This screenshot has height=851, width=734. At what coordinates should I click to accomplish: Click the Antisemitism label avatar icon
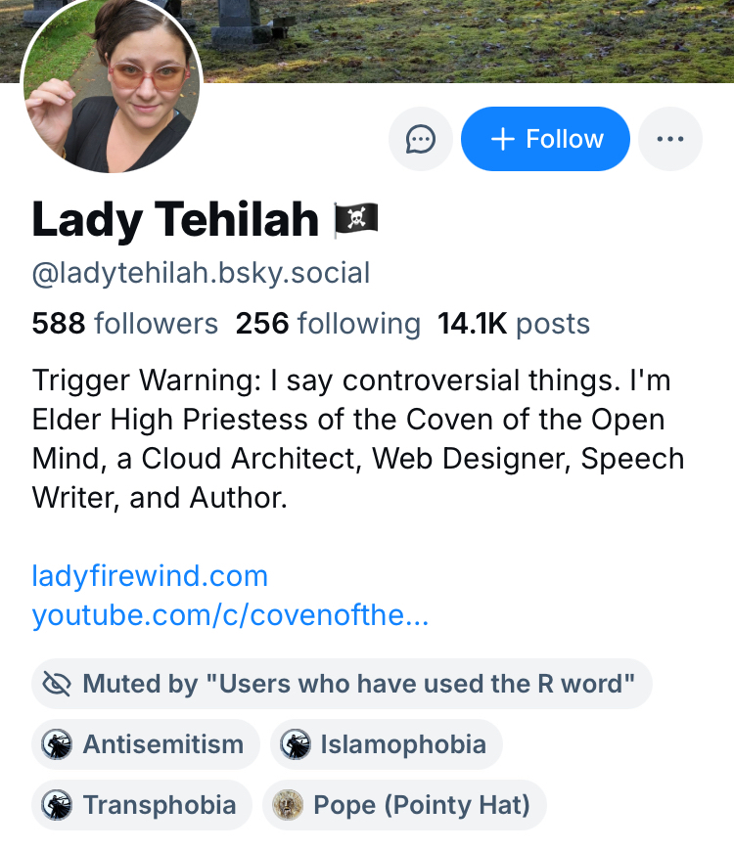point(58,744)
